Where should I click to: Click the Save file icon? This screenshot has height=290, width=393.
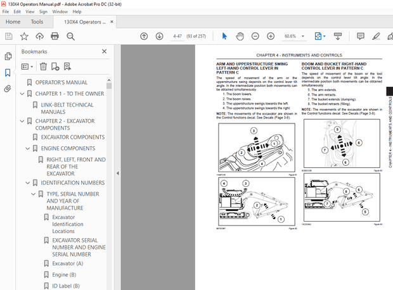pos(9,36)
